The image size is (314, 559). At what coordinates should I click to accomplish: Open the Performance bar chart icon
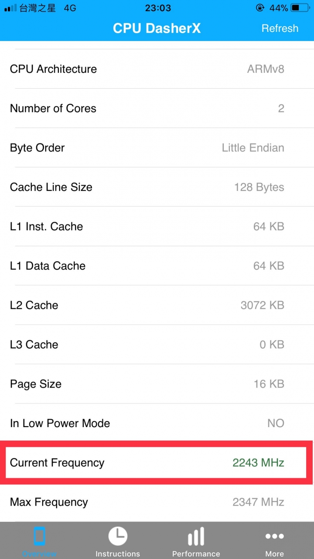coord(196,536)
